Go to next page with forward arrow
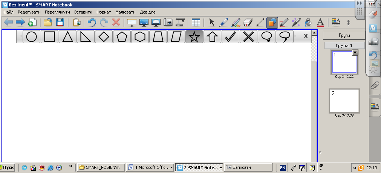Image resolution: width=381 pixels, height=173 pixels. (20, 23)
